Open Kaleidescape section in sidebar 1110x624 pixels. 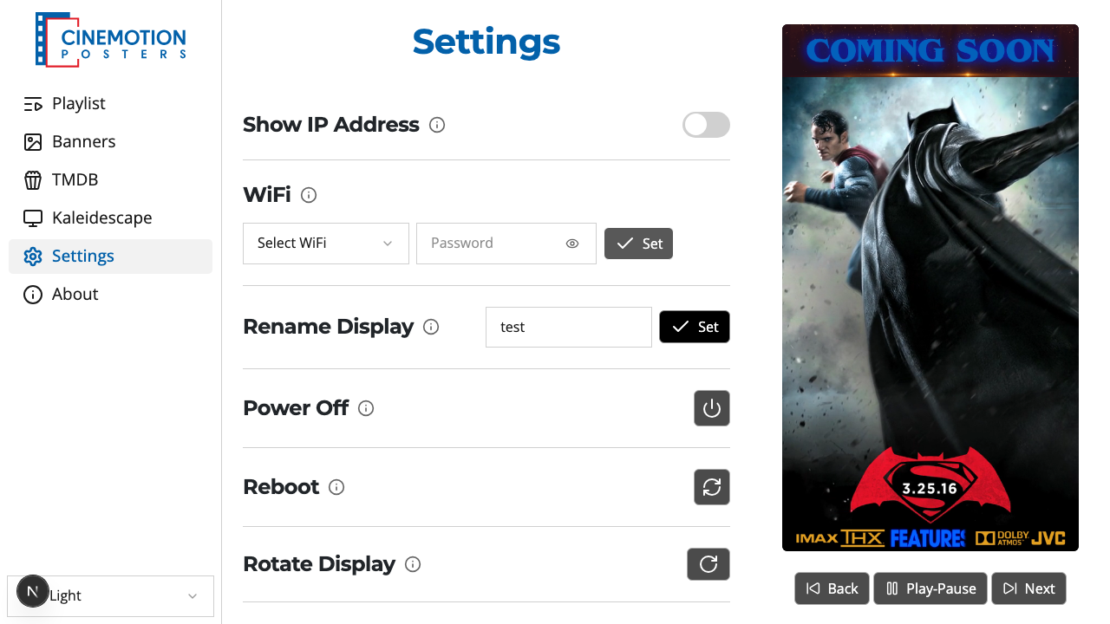[110, 218]
